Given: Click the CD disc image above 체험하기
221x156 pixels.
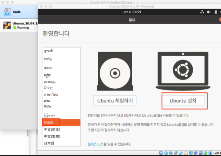Looking at the screenshot, I should coord(115,71).
